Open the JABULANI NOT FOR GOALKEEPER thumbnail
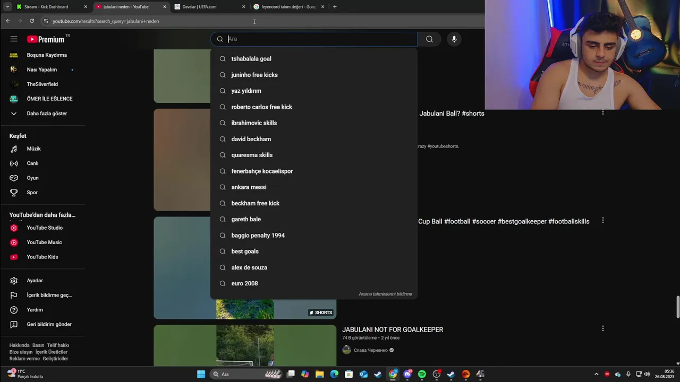Viewport: 680px width, 382px height. 245,345
